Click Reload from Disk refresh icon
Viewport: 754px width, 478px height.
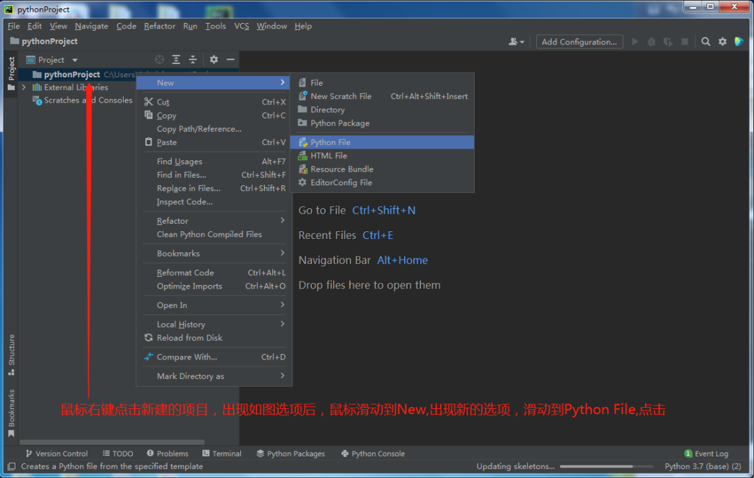pyautogui.click(x=149, y=338)
